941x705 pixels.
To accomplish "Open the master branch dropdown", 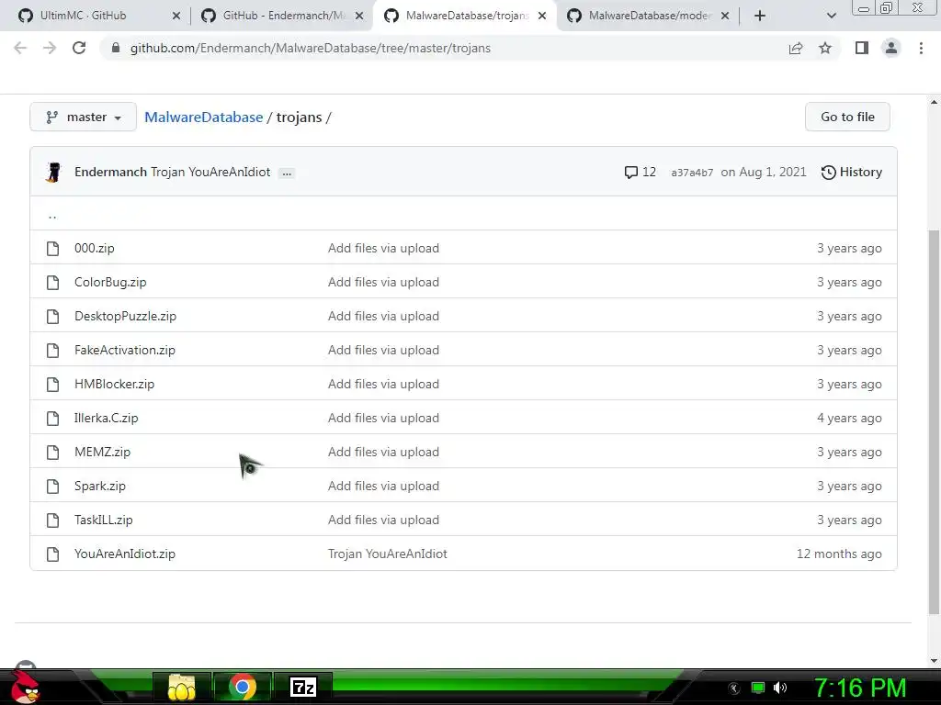I will (83, 117).
